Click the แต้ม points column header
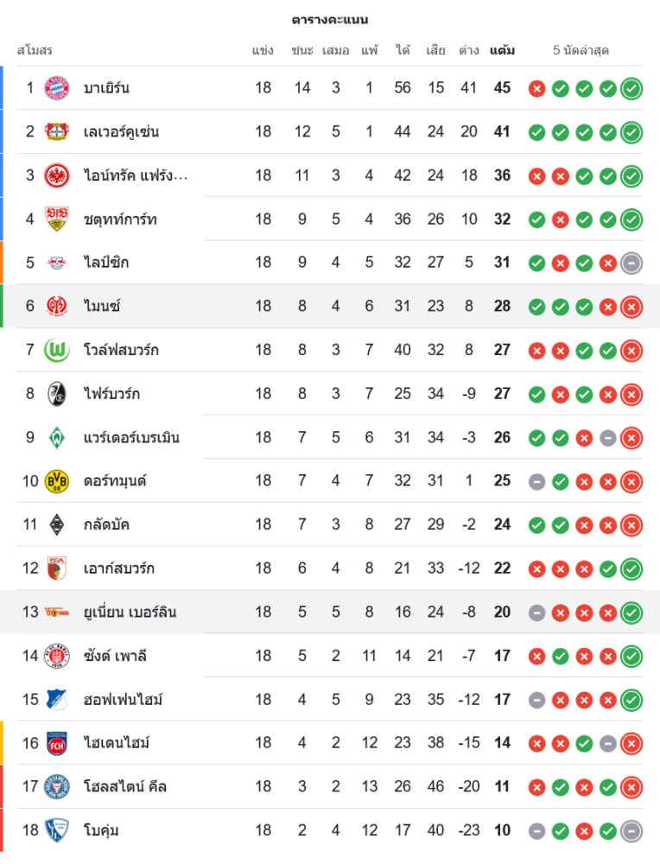 pyautogui.click(x=502, y=50)
